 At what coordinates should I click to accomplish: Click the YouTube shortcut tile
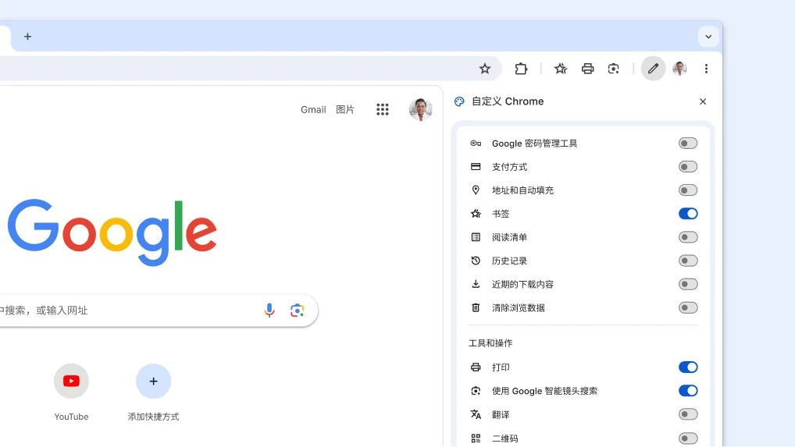click(71, 381)
